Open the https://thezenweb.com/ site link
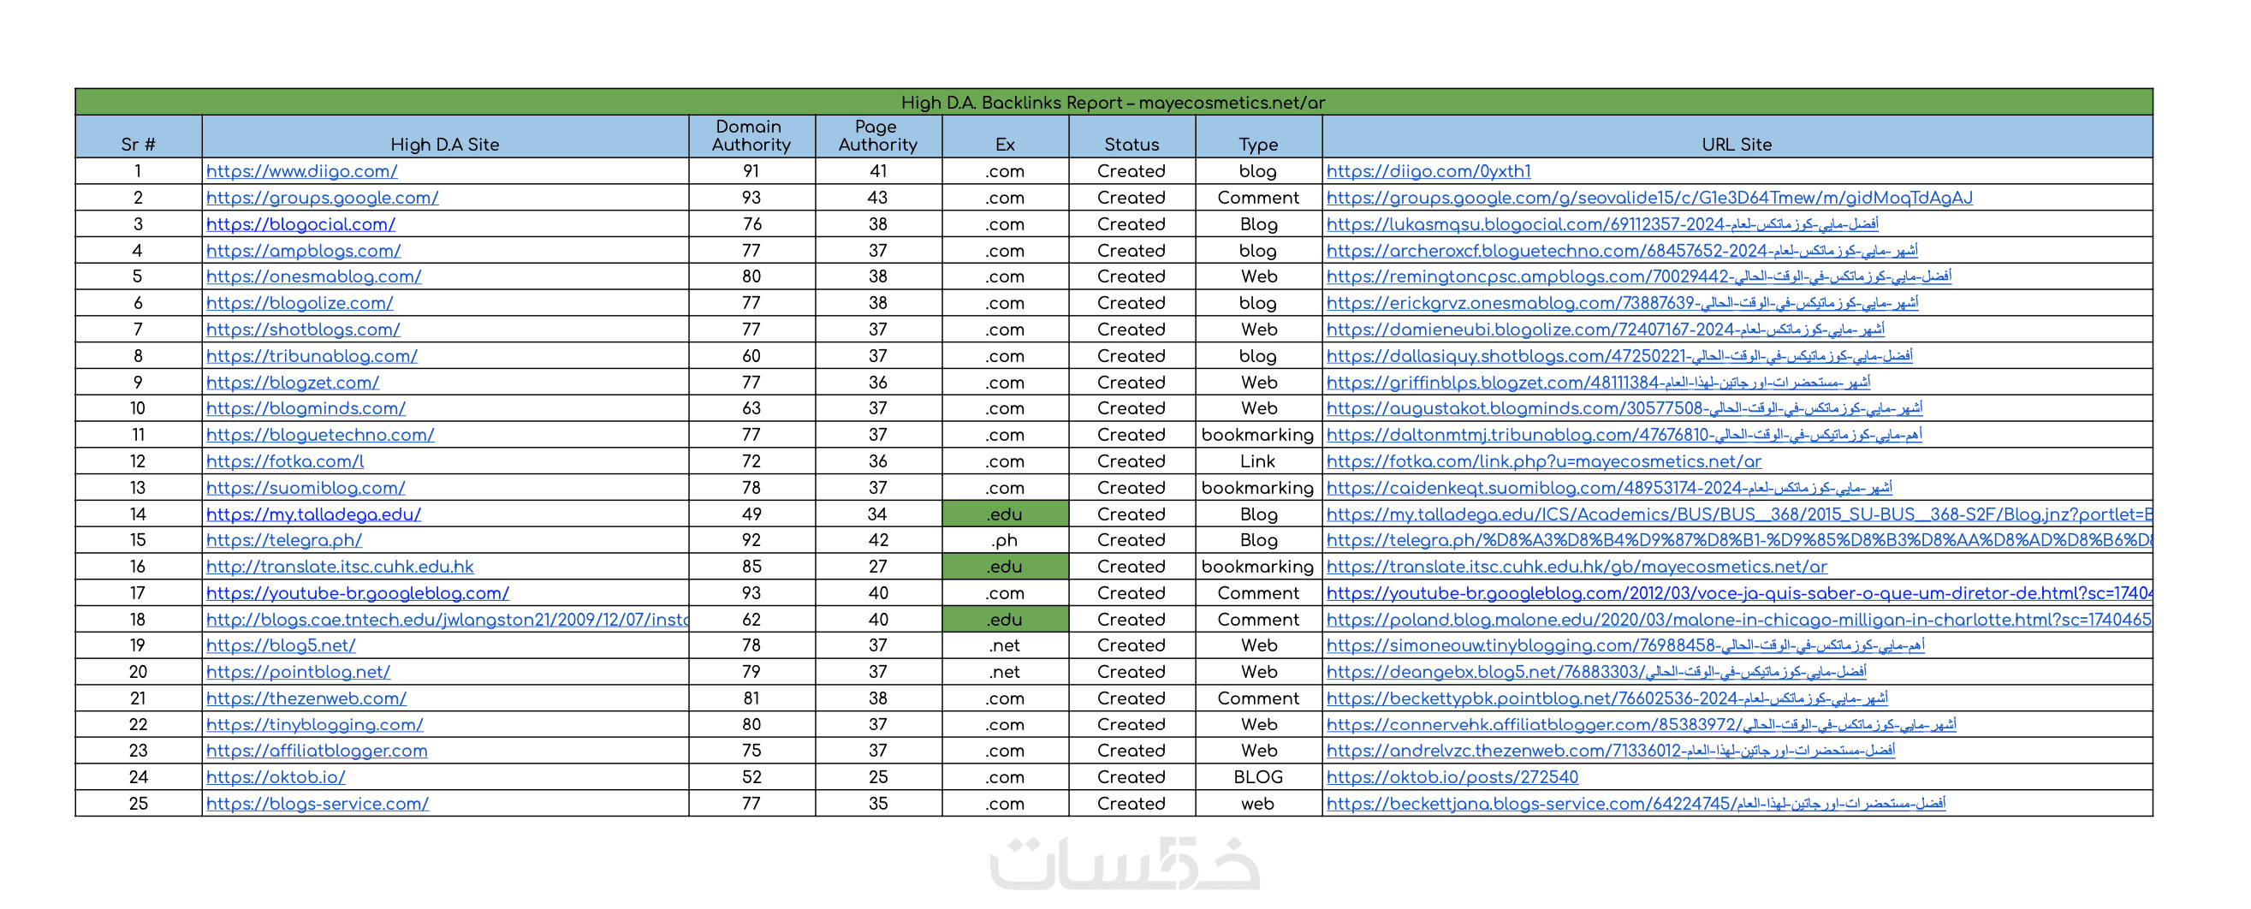Screen dimensions: 2251x909 pos(306,698)
